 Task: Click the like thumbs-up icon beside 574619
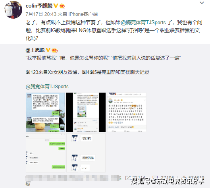184,178
